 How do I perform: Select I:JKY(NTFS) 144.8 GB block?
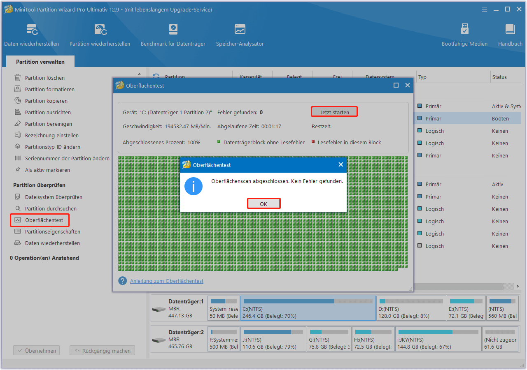438,340
